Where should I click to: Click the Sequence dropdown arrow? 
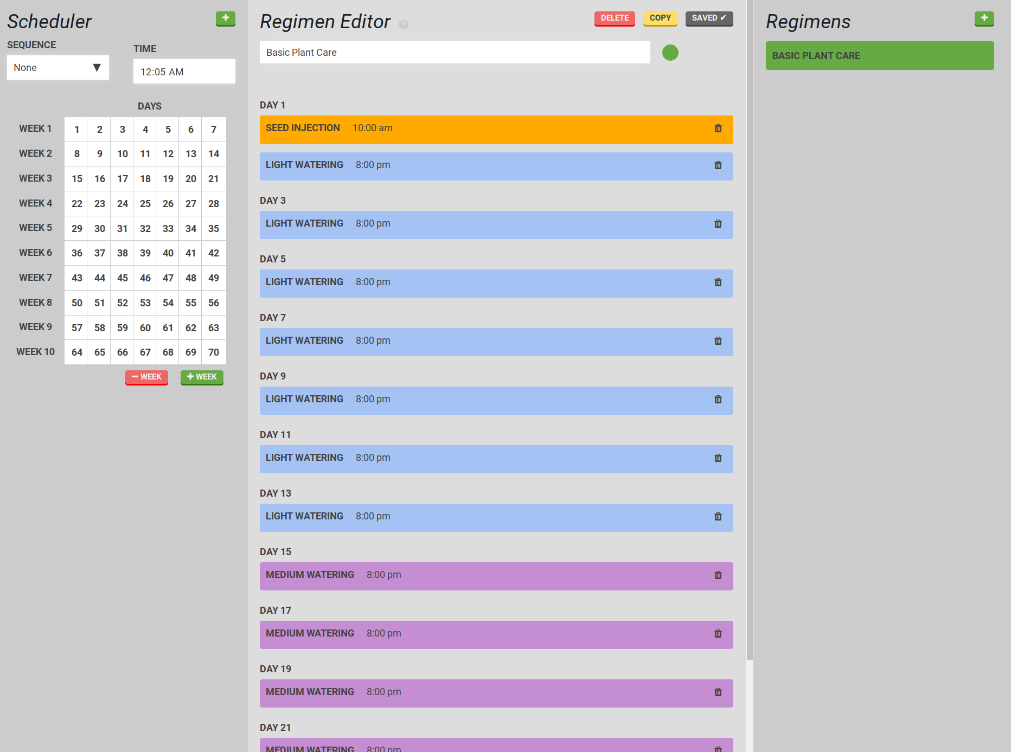click(x=97, y=68)
